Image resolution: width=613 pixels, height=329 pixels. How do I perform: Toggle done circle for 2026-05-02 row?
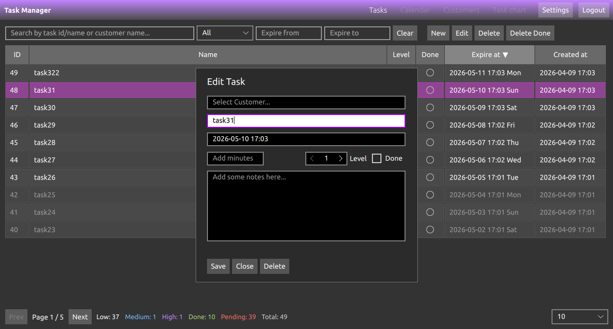(x=430, y=230)
